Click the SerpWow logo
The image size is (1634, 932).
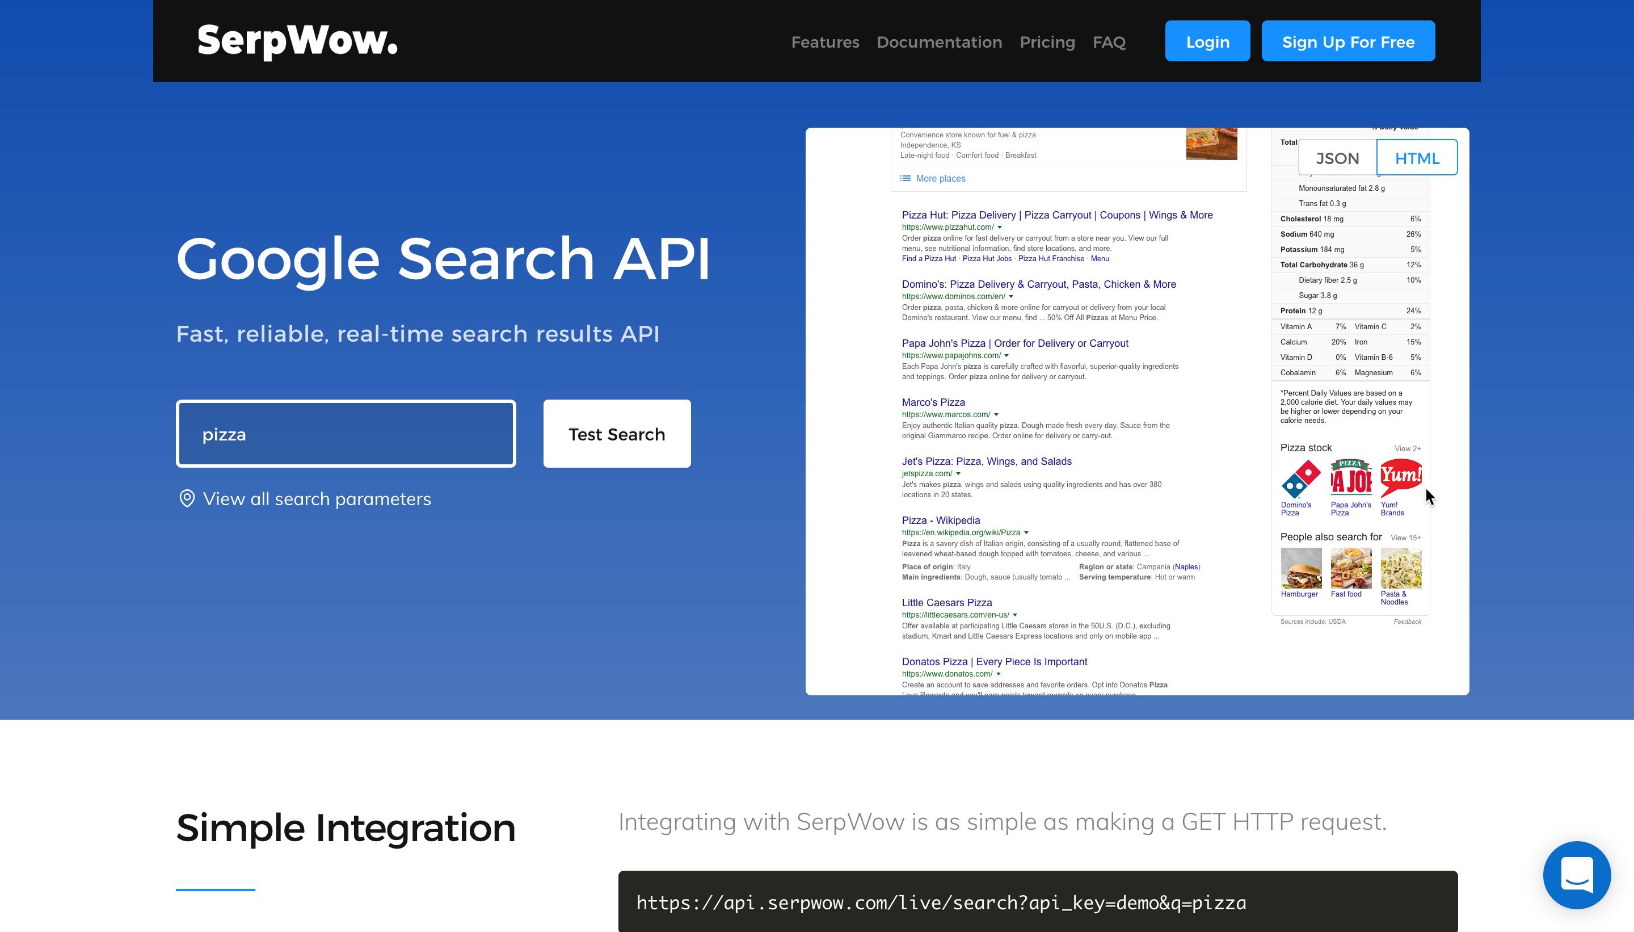tap(297, 41)
